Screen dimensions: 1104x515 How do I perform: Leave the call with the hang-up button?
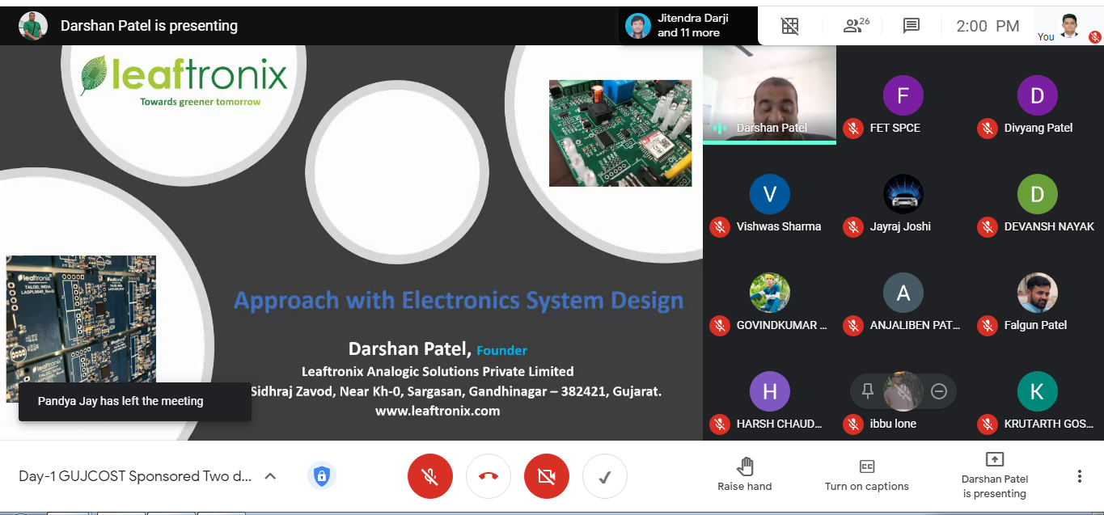point(489,476)
